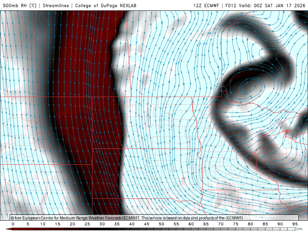Click the '25' value on RH legend

(87, 224)
